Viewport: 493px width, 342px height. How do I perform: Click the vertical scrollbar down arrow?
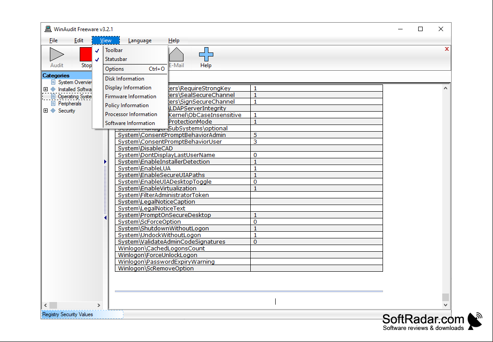(x=445, y=305)
